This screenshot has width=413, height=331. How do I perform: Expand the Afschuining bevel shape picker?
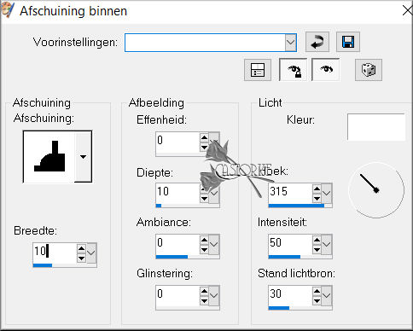click(x=83, y=157)
